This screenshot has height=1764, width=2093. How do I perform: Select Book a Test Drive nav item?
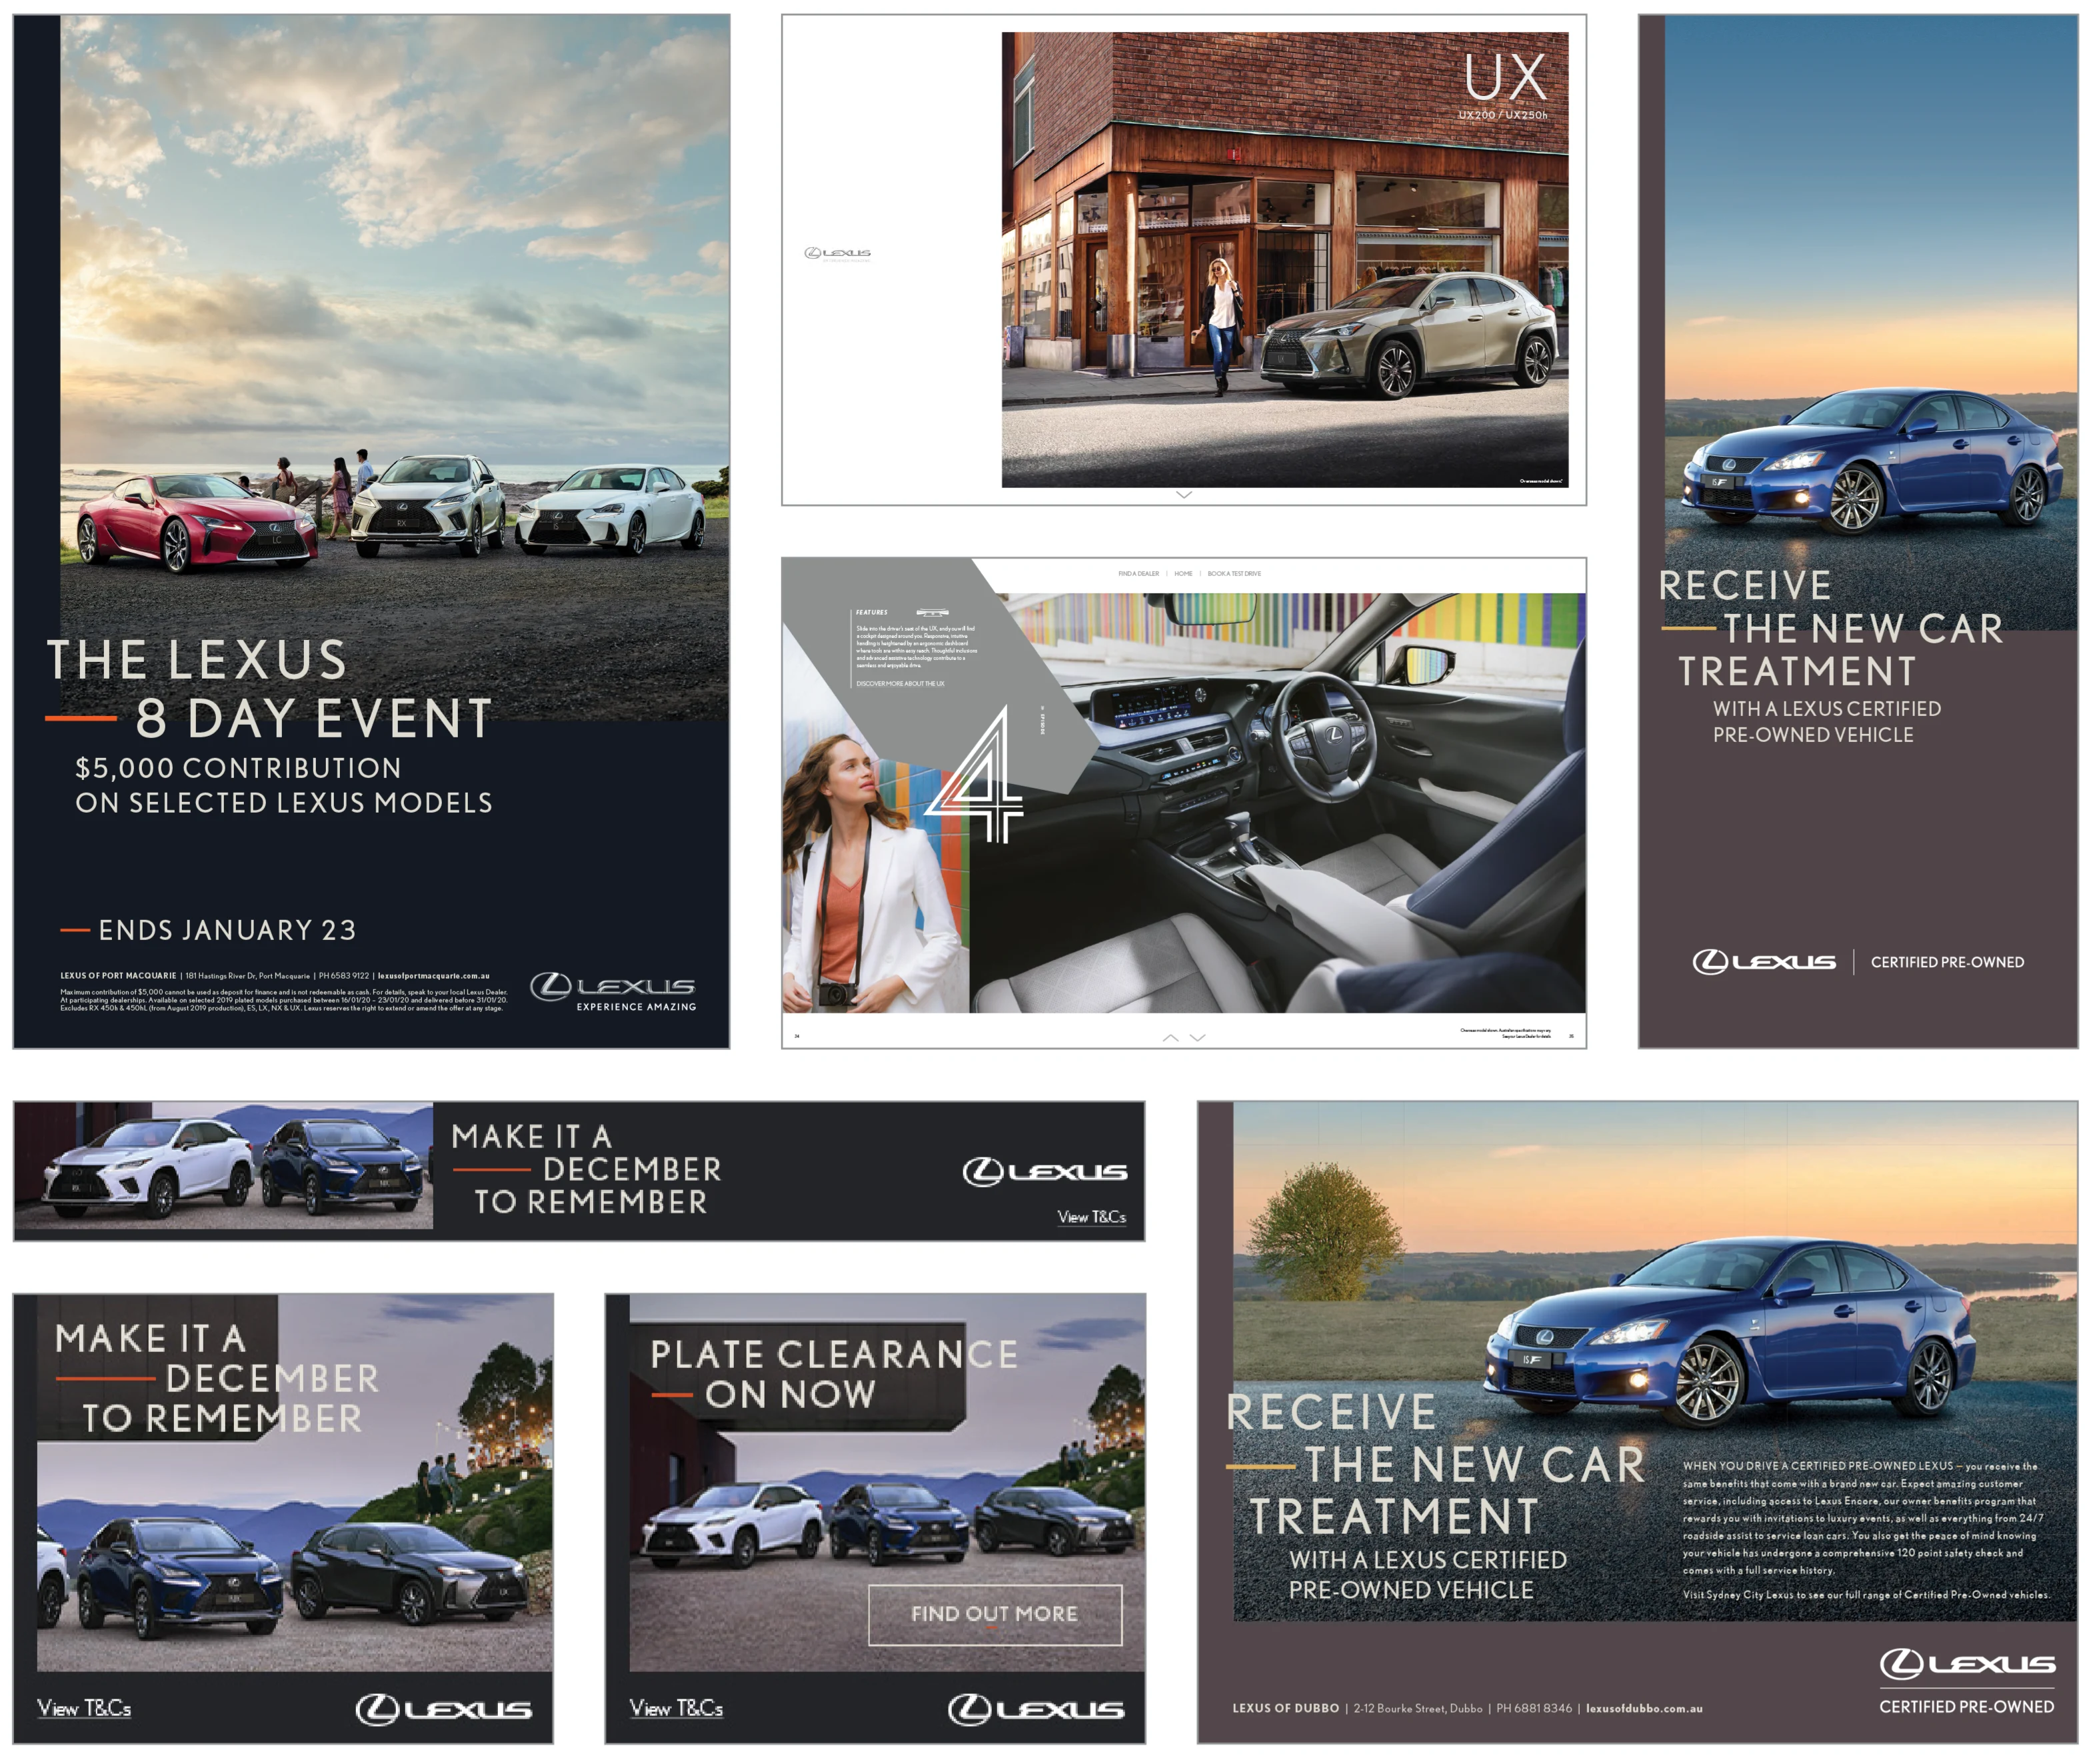click(x=1234, y=574)
